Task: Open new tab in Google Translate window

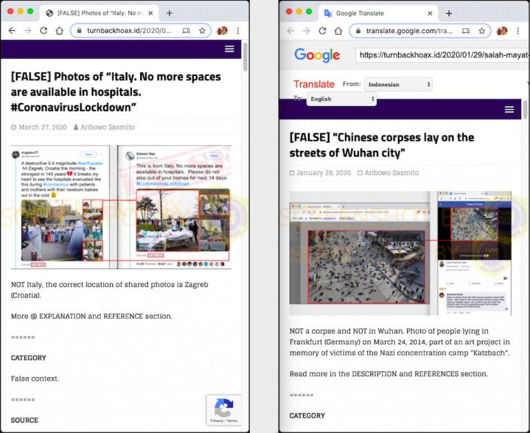Action: [449, 14]
